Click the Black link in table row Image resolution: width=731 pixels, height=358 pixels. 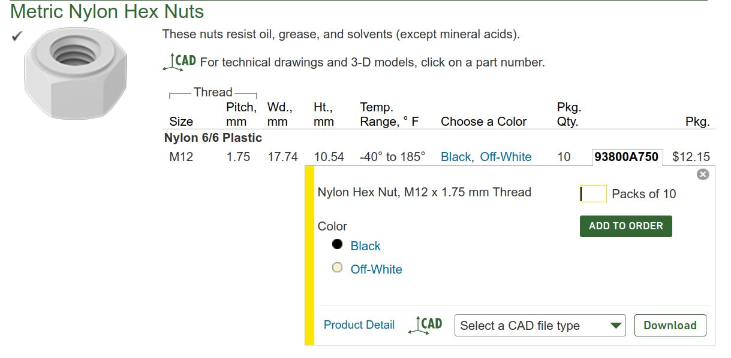(456, 157)
